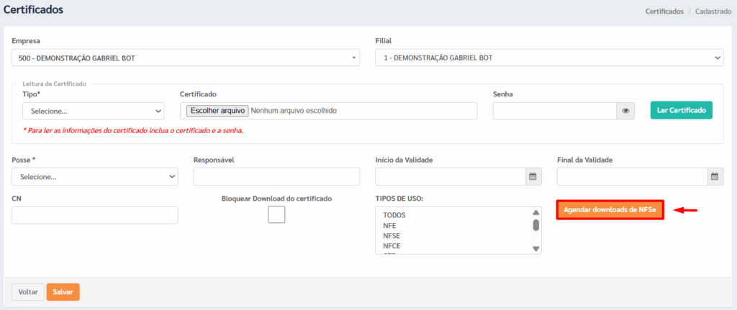Expand the Empresa dropdown
This screenshot has height=310, width=737.
[x=186, y=58]
